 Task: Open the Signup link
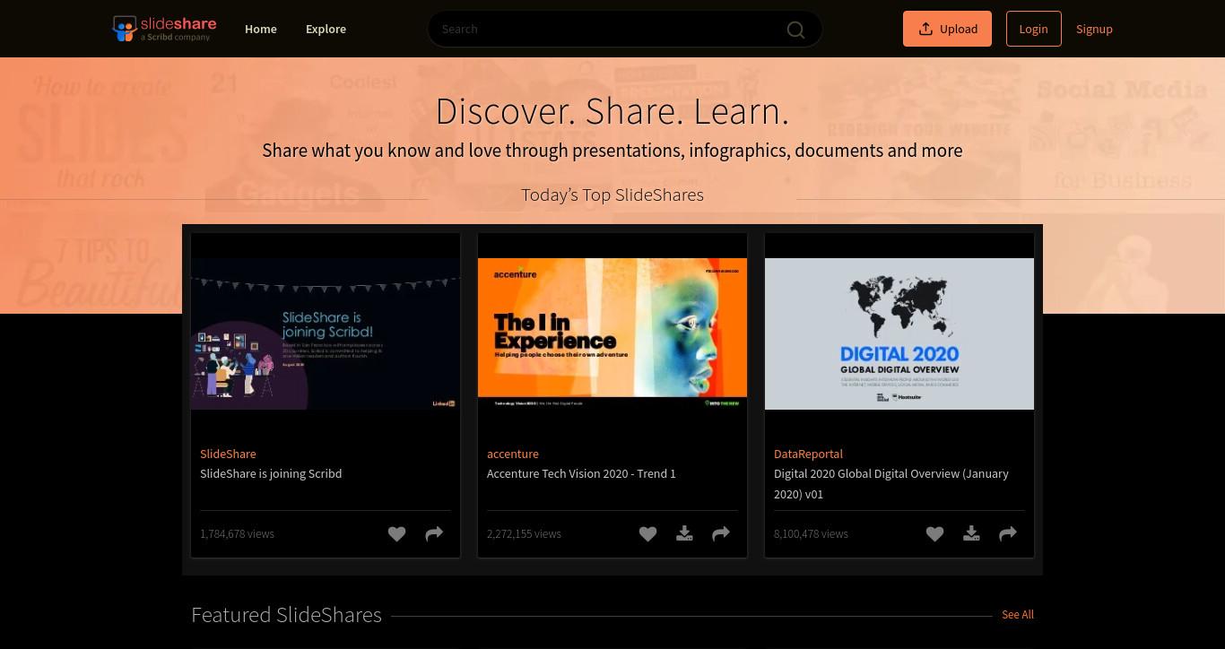pos(1094,29)
